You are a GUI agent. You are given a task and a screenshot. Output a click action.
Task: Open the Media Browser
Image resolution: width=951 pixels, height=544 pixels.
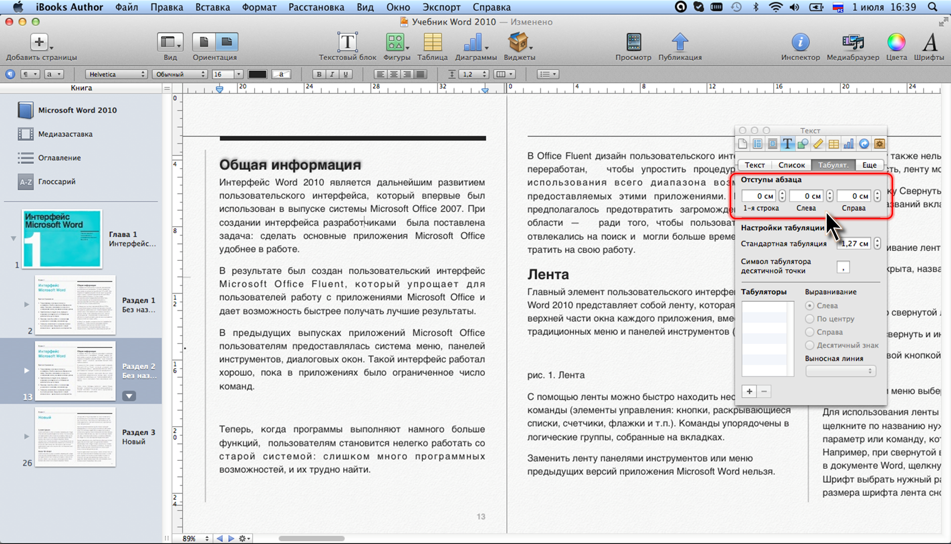click(x=852, y=43)
